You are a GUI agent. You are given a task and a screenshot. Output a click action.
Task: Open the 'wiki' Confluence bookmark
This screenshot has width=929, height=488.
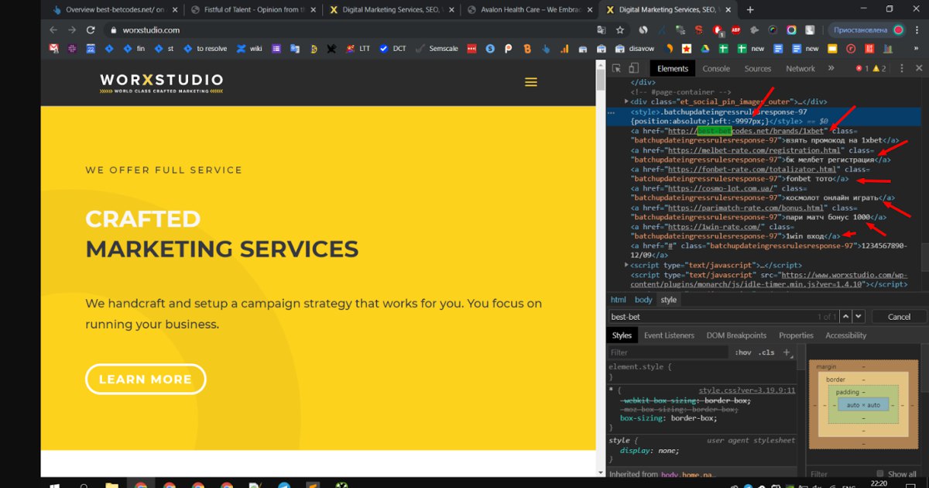[x=250, y=48]
